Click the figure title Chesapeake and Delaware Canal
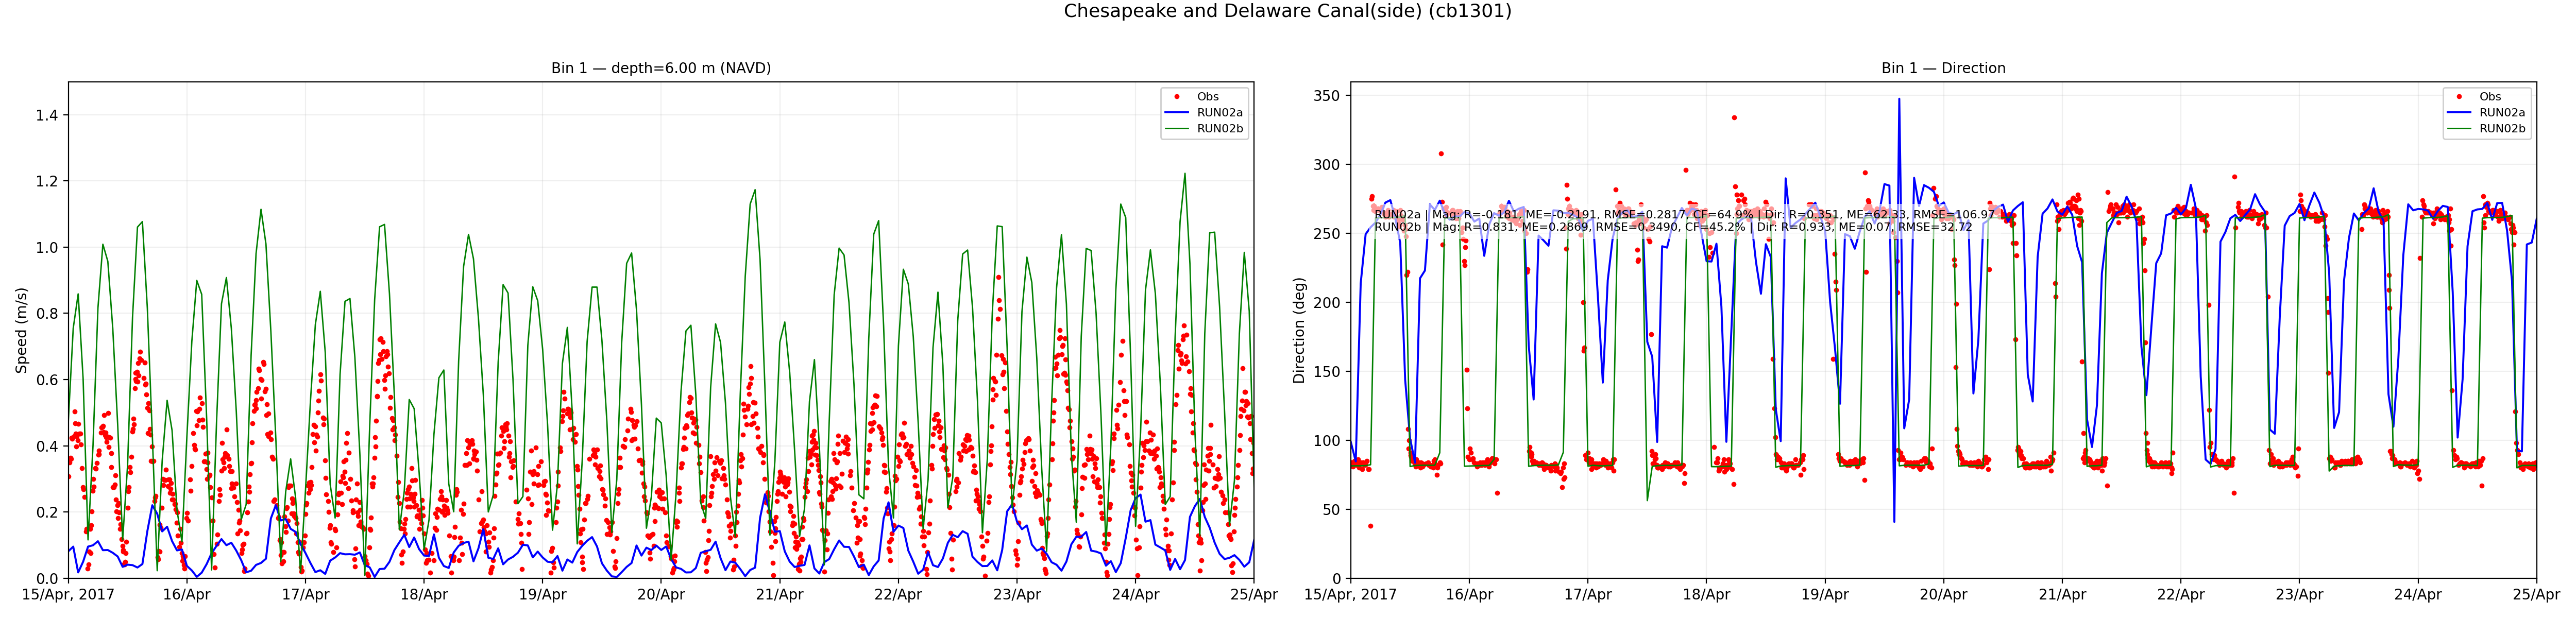The width and height of the screenshot is (2576, 618). tap(1287, 11)
